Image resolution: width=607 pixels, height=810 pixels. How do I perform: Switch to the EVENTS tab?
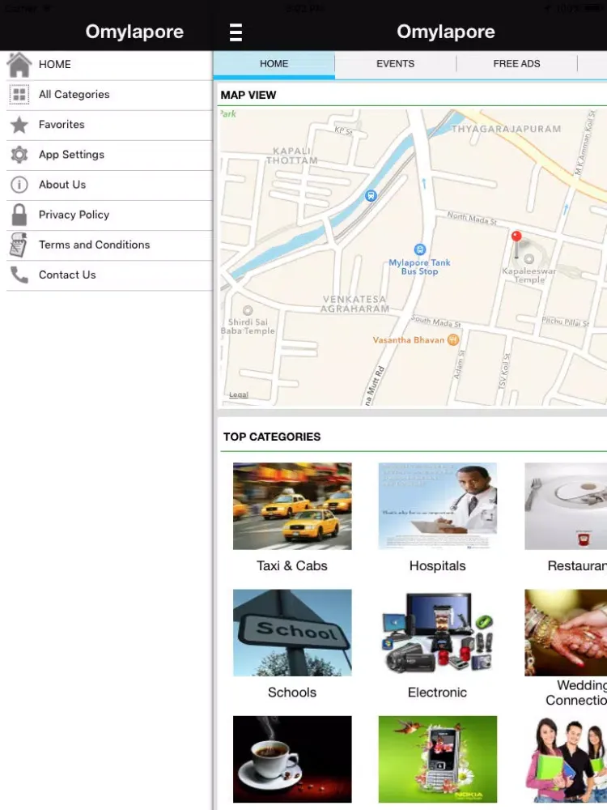click(396, 64)
